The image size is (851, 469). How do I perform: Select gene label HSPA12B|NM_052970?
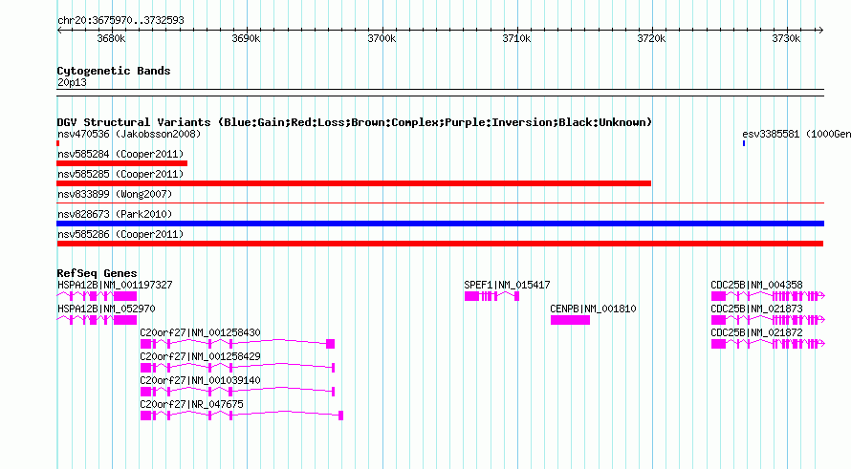point(106,309)
